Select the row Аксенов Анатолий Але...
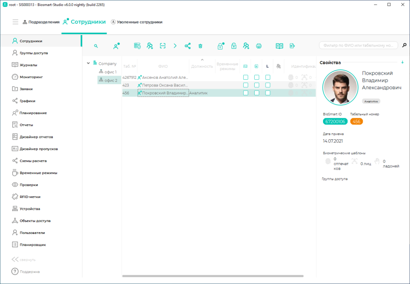Screen dimensions: 410x284 pyautogui.click(x=219, y=77)
